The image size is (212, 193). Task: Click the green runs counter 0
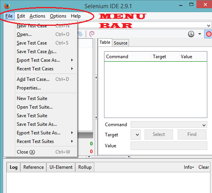pyautogui.click(x=92, y=144)
